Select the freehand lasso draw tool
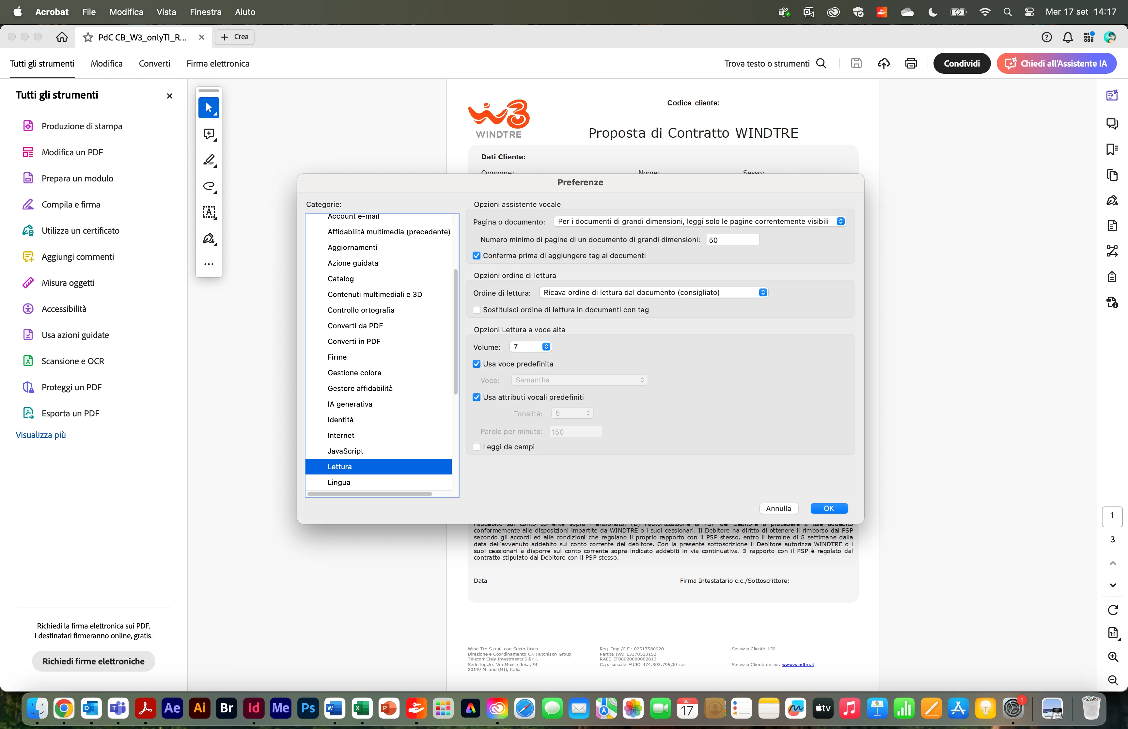The image size is (1128, 729). (x=209, y=186)
